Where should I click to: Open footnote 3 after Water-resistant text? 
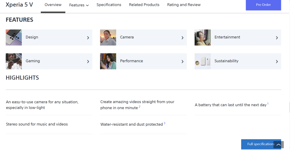click(x=164, y=123)
